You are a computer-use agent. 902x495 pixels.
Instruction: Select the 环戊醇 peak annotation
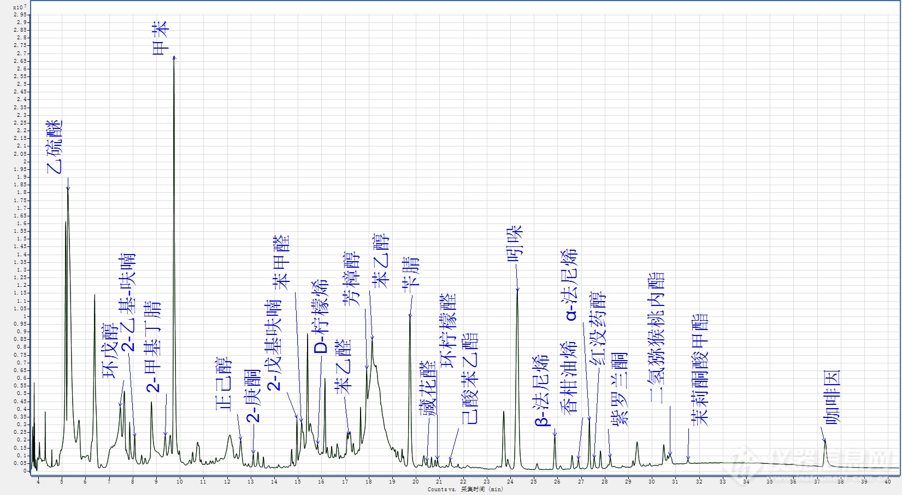(x=110, y=351)
